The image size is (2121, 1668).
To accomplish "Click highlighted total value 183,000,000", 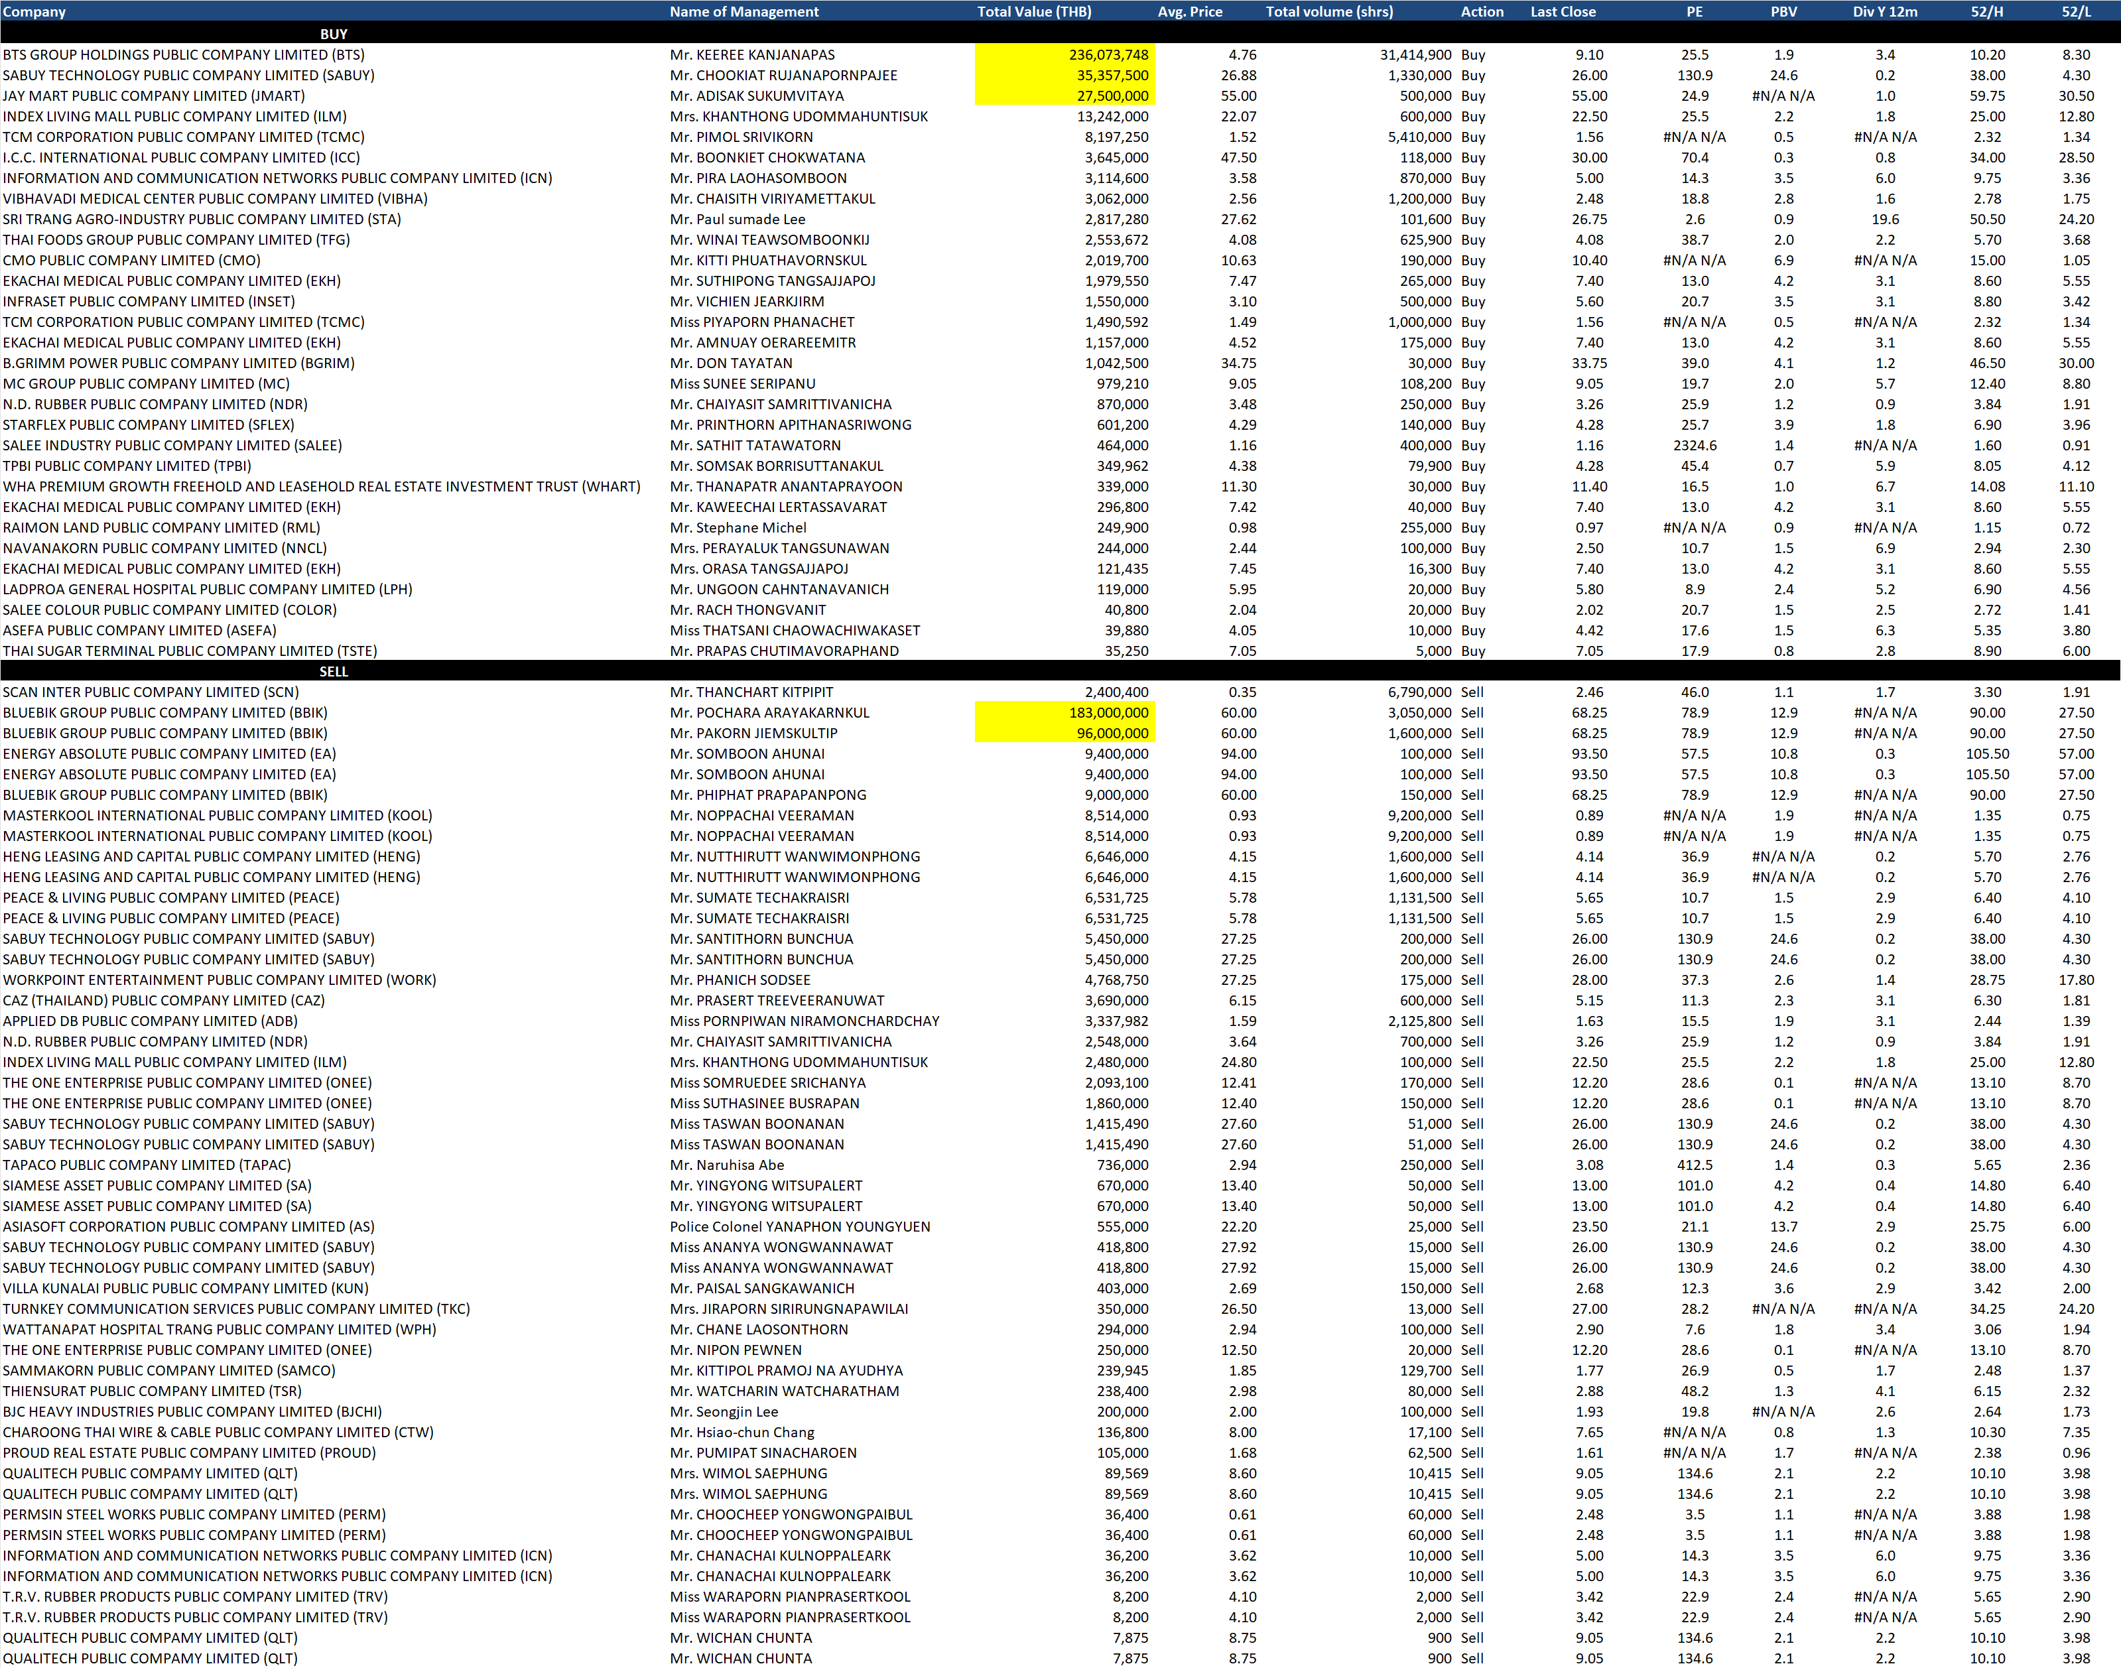I will [x=1064, y=713].
